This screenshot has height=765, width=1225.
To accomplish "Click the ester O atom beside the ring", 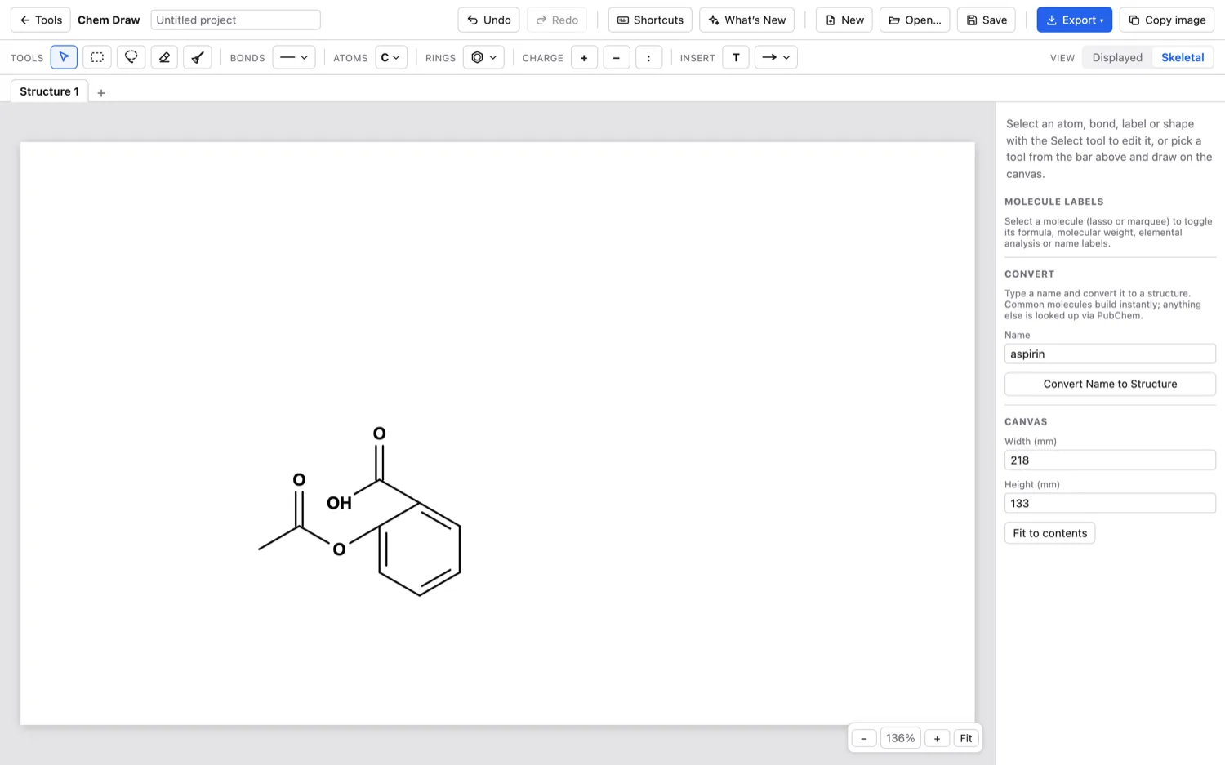I will pyautogui.click(x=339, y=549).
